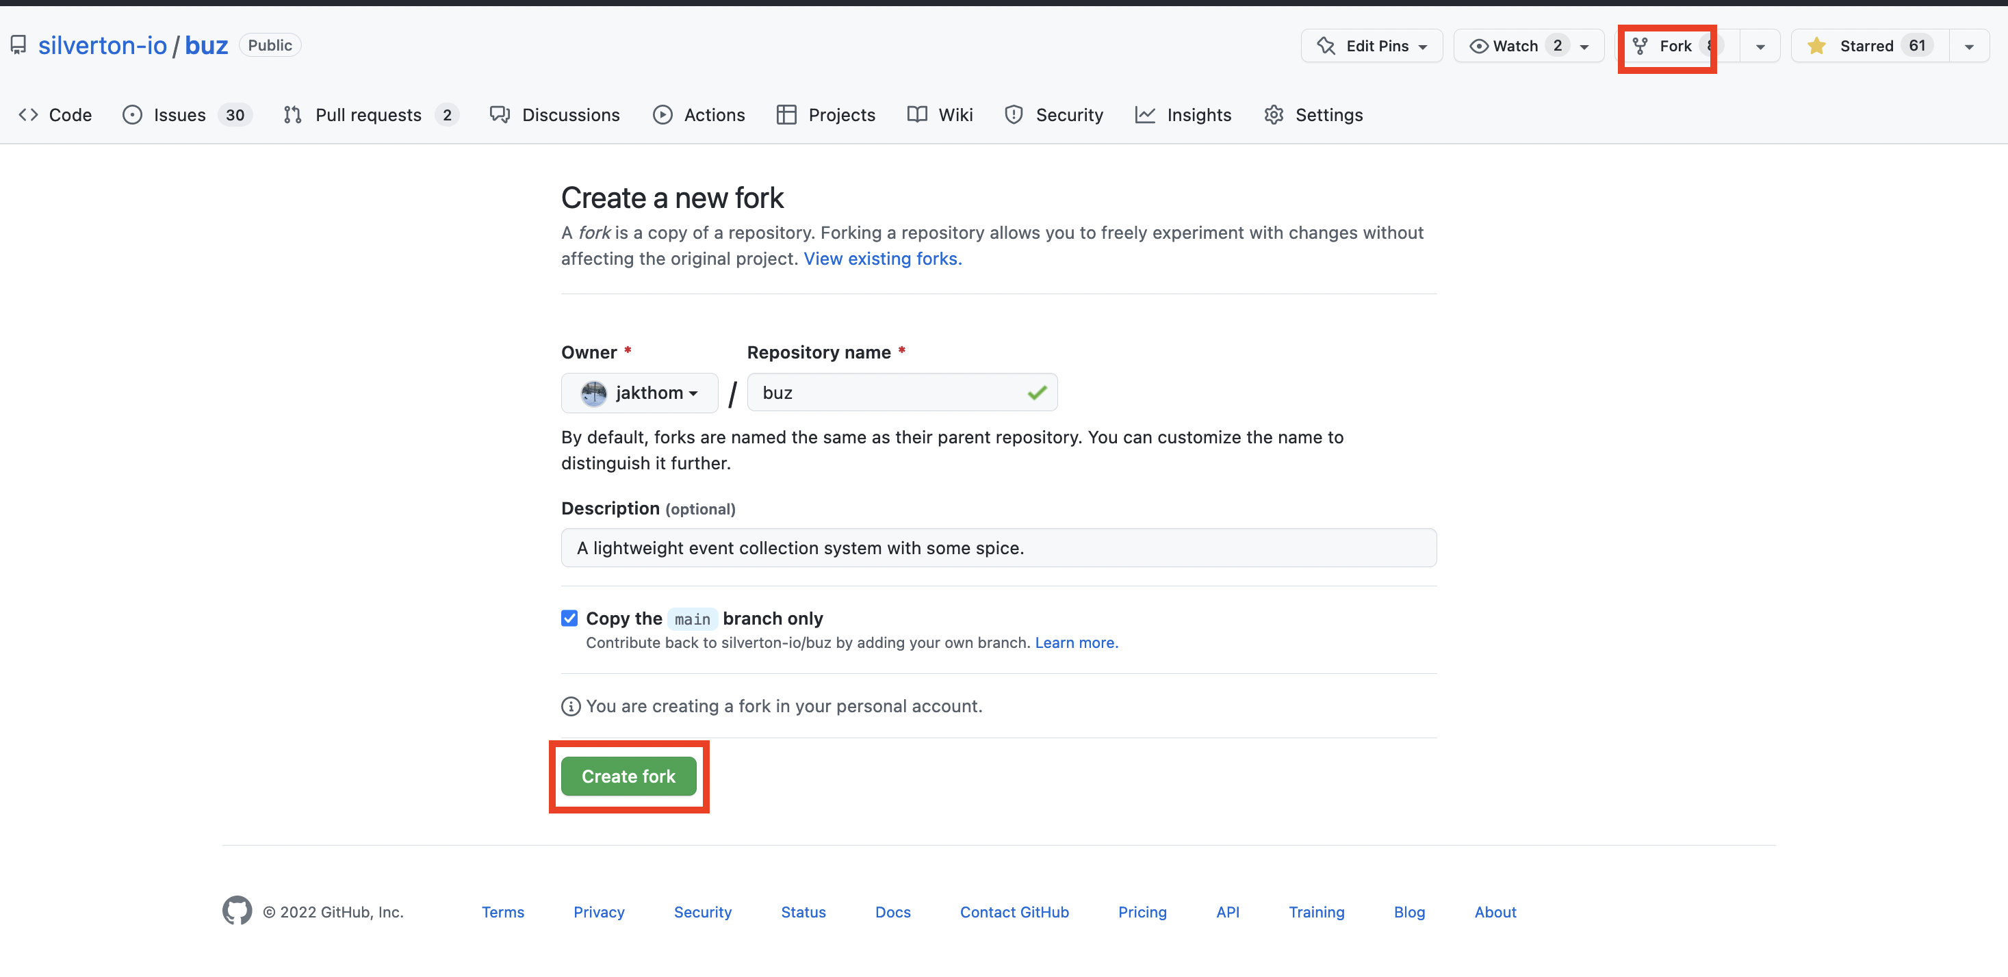The width and height of the screenshot is (2008, 977).
Task: Switch to the Issues tab
Action: click(x=187, y=114)
